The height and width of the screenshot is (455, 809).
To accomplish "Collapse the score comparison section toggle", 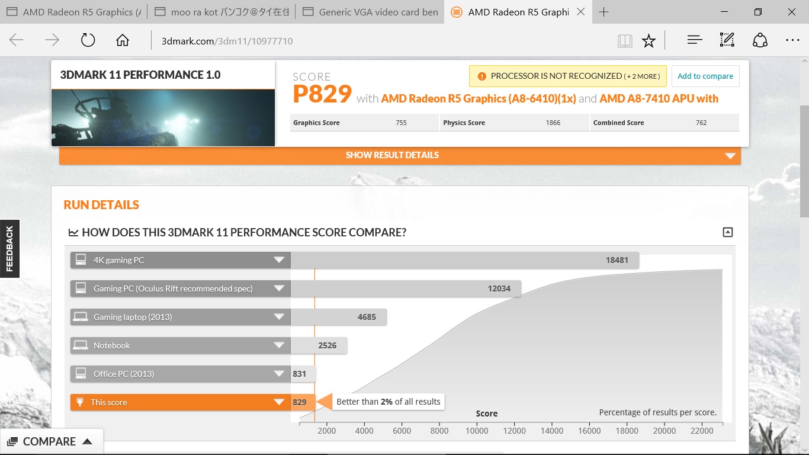I will tap(728, 232).
